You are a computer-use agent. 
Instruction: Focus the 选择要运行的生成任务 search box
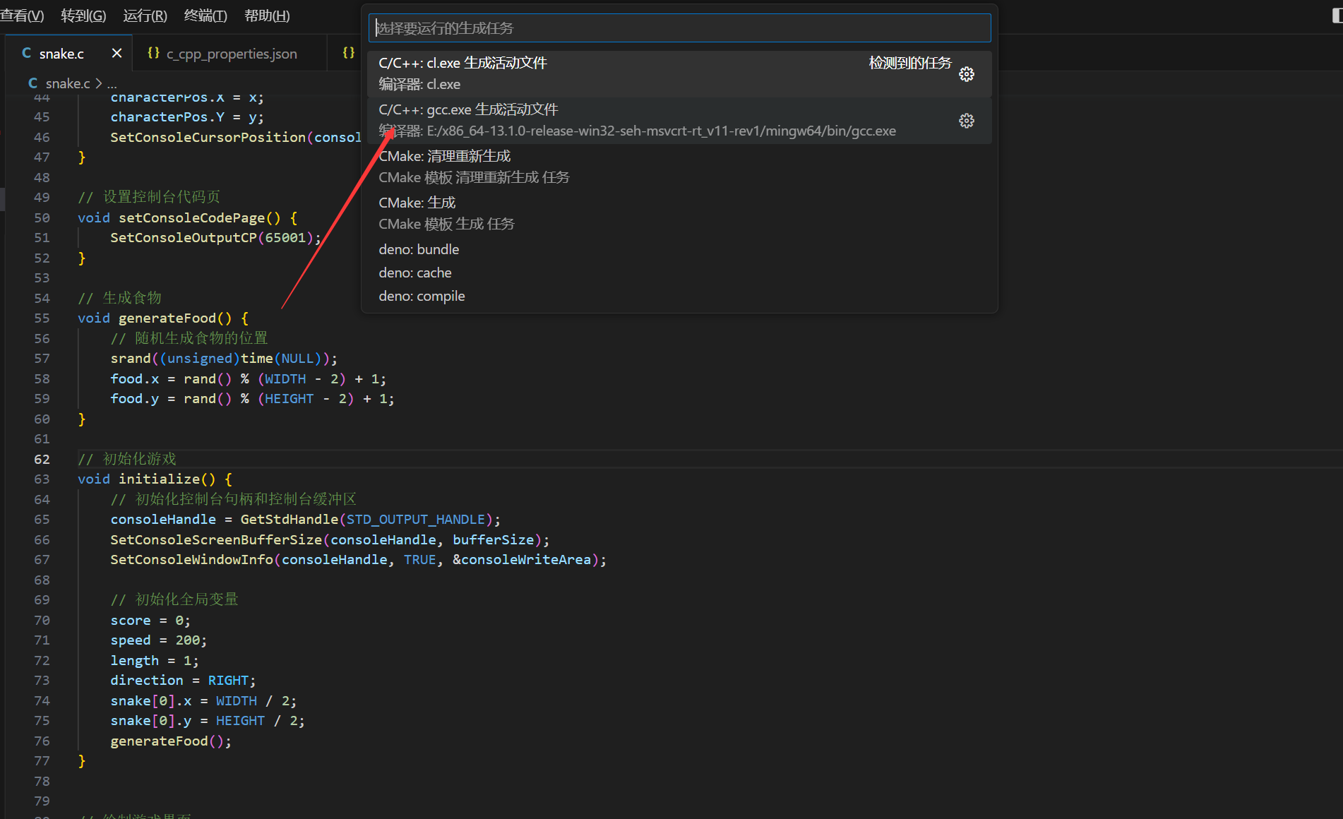(679, 28)
